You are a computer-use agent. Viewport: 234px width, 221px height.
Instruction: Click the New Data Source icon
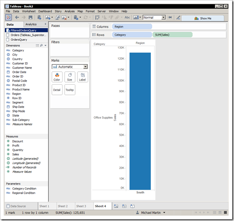coord(39,17)
